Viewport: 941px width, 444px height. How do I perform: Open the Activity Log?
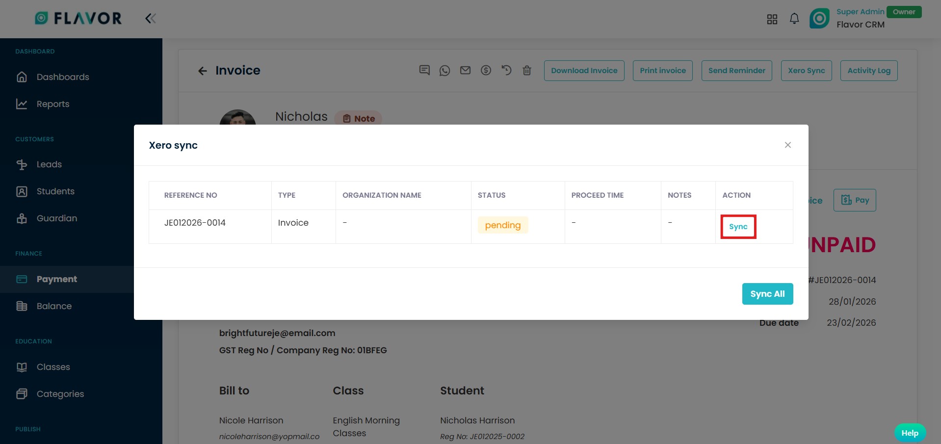[868, 71]
